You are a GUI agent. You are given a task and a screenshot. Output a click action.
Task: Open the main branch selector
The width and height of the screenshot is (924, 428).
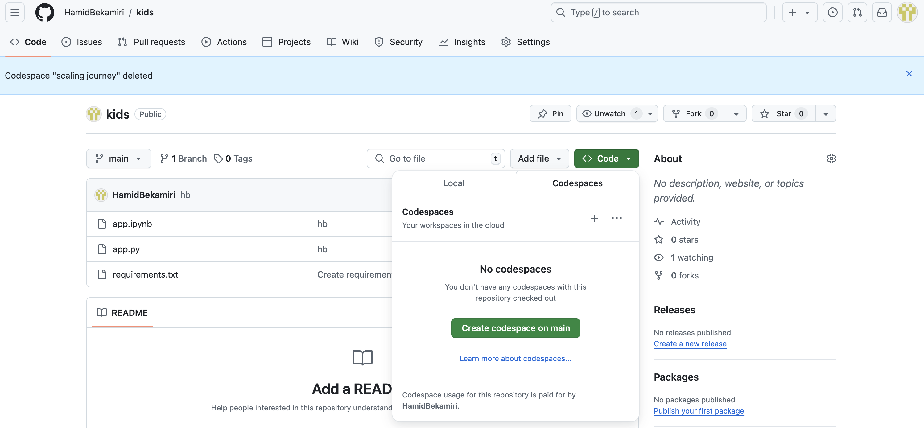coord(118,158)
